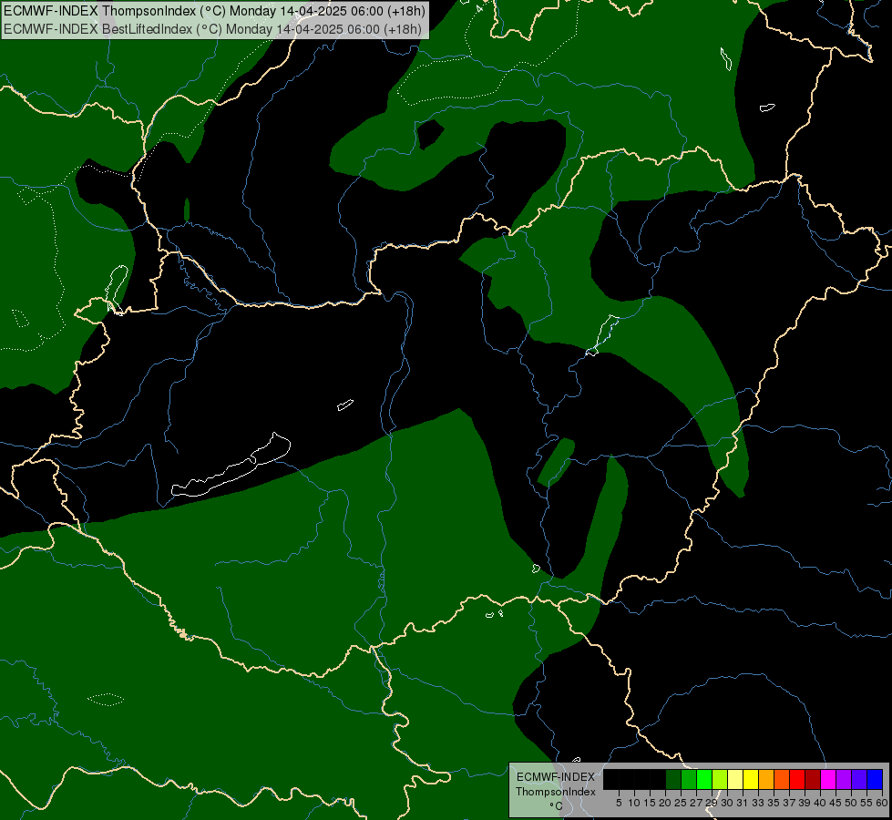Click the legend tick value 33

pos(758,803)
